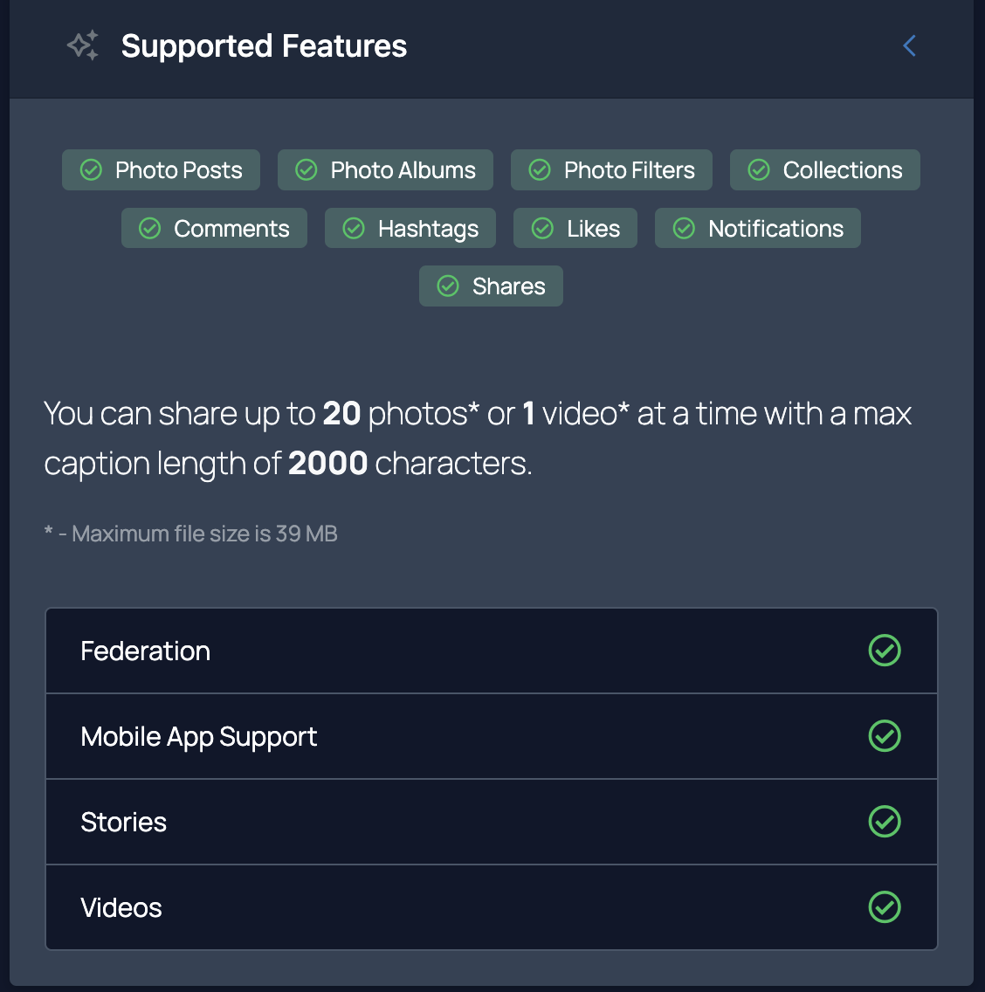985x992 pixels.
Task: Collapse panel with the blue chevron arrow
Action: pos(909,45)
